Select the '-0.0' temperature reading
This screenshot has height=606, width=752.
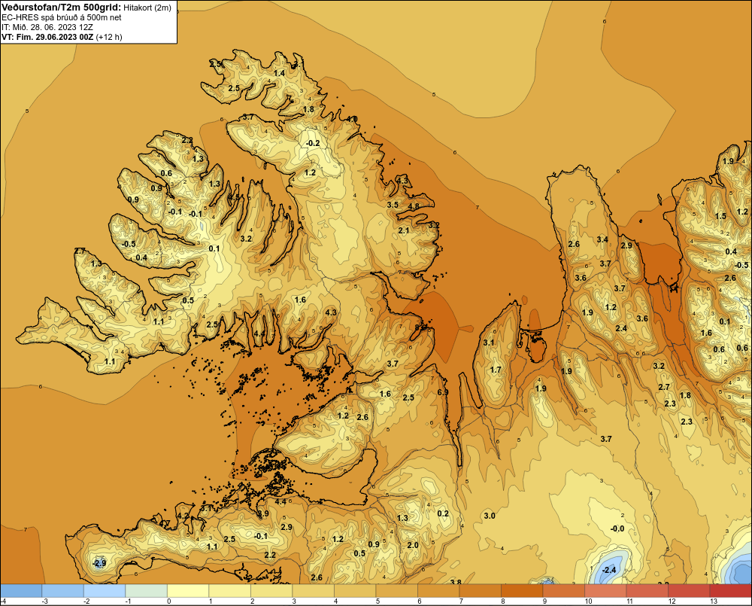(617, 528)
